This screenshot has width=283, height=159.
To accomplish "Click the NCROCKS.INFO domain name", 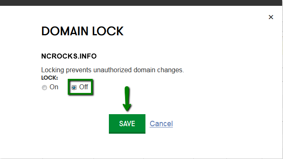I will click(x=69, y=56).
